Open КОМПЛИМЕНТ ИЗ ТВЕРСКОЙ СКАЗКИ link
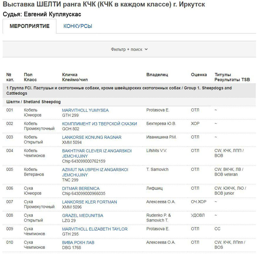Screen dimensions: 259x254 pyautogui.click(x=99, y=124)
